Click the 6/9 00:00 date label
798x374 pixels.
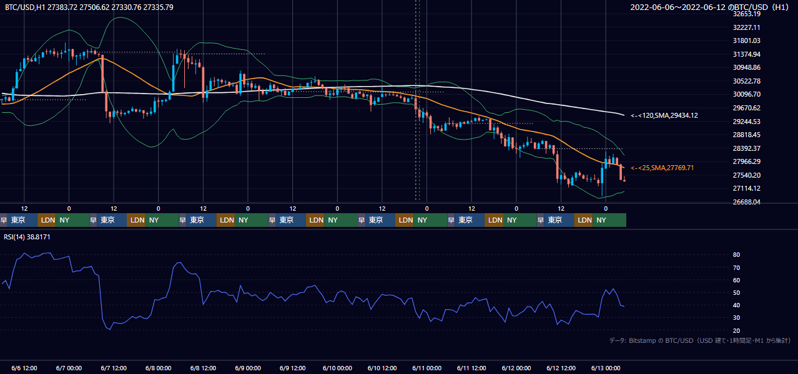point(248,368)
